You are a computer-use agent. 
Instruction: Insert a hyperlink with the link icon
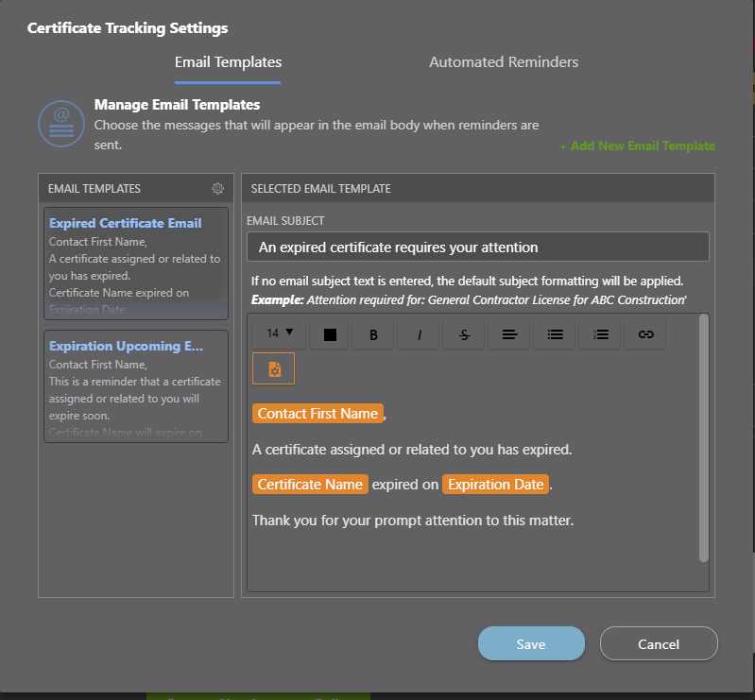pos(645,334)
